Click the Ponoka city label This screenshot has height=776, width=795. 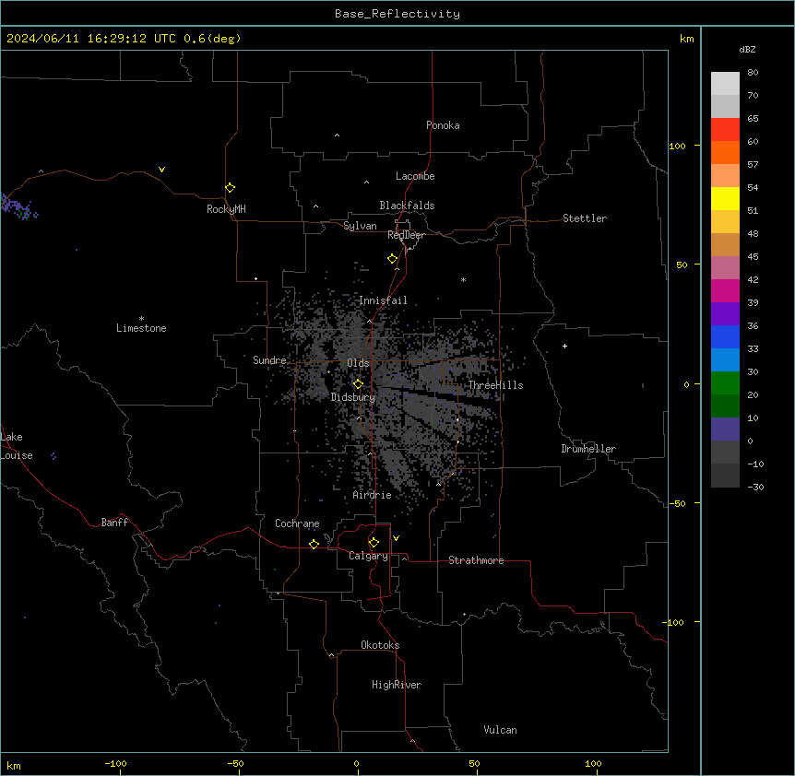[443, 125]
